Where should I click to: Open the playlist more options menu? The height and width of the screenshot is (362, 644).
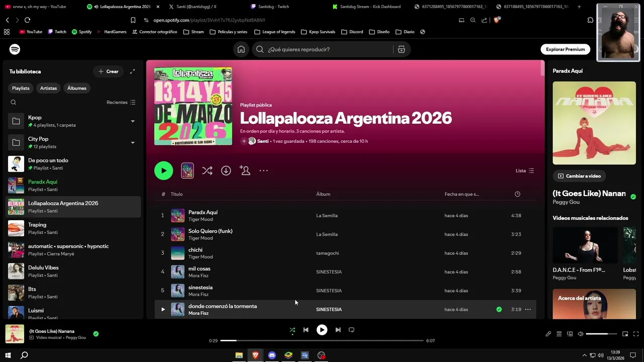(264, 170)
